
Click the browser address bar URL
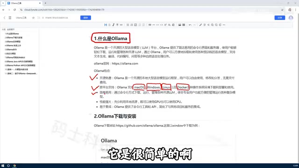tap(64, 10)
